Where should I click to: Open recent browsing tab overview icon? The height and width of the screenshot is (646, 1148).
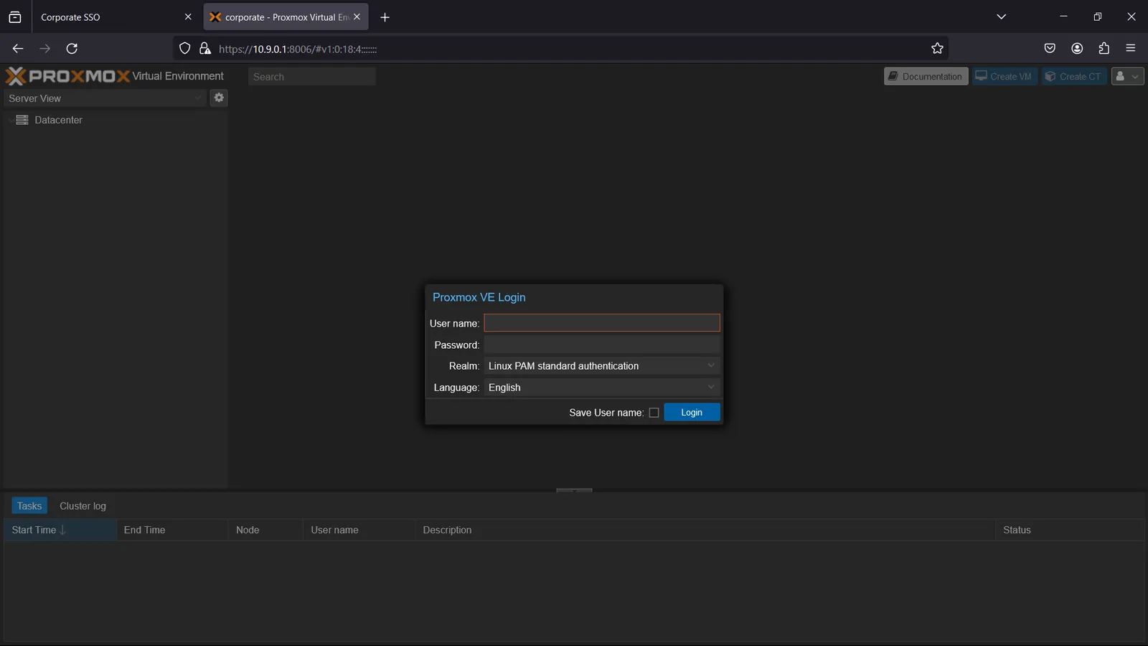[14, 17]
